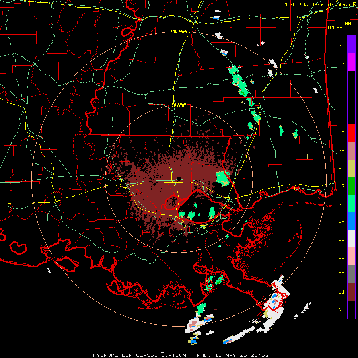Select the red HA legend swatch
This screenshot has height=358, width=358.
click(x=351, y=133)
